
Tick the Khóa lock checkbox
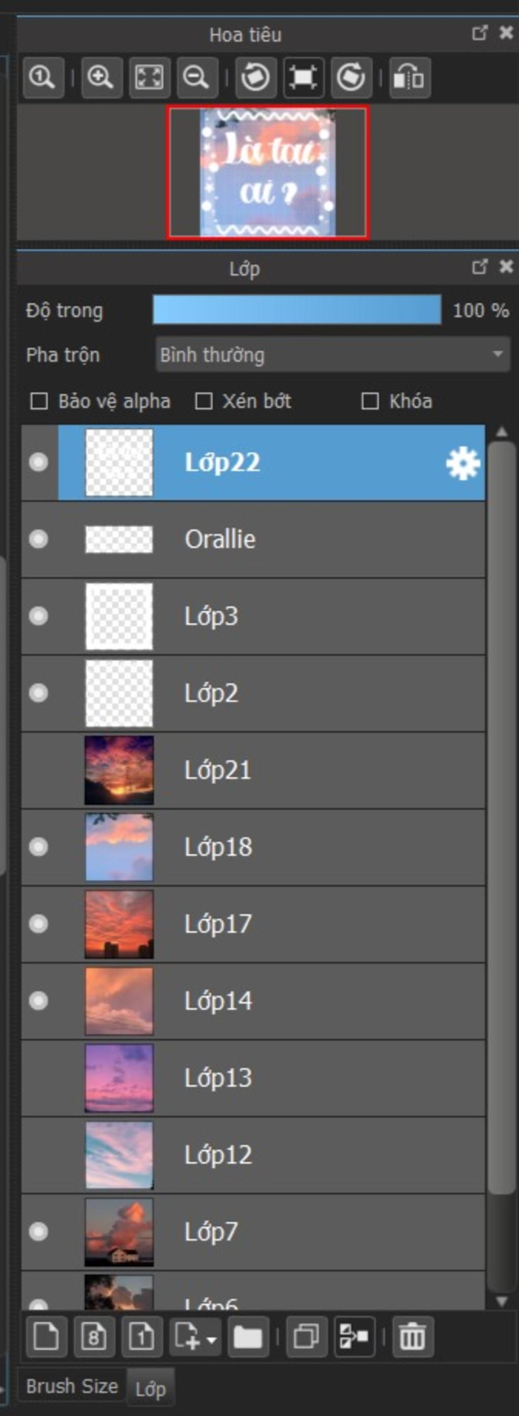370,401
